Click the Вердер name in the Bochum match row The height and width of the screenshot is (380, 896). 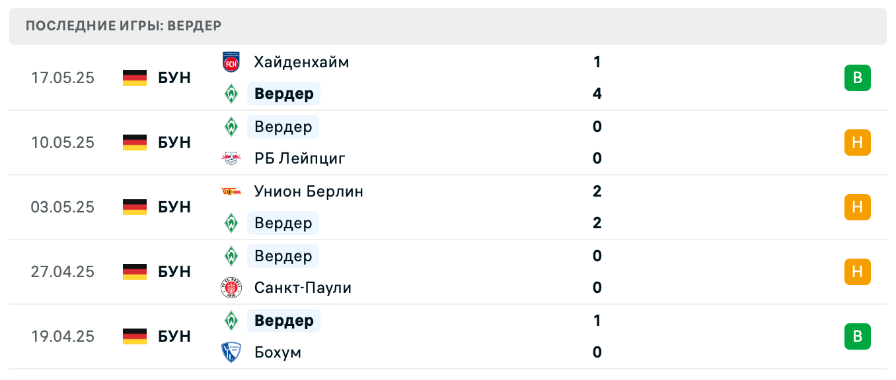pyautogui.click(x=283, y=321)
